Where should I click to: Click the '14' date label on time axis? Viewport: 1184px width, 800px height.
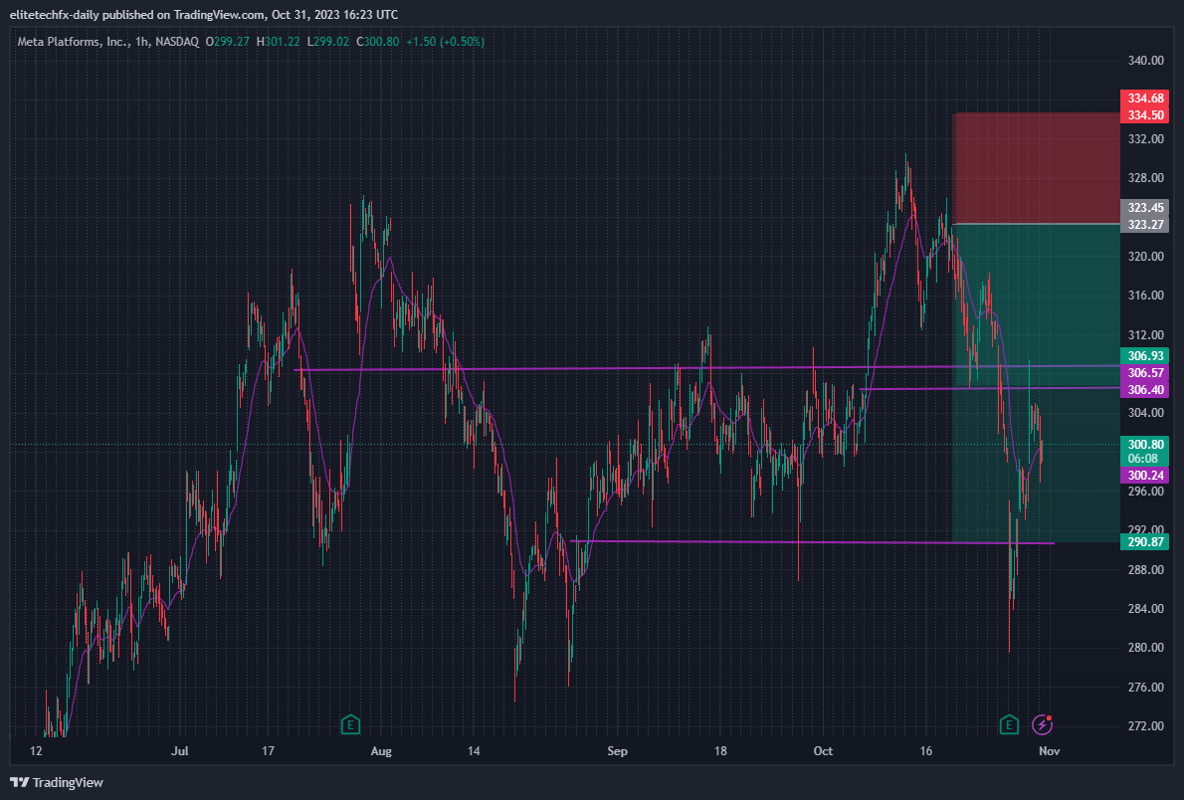point(474,751)
